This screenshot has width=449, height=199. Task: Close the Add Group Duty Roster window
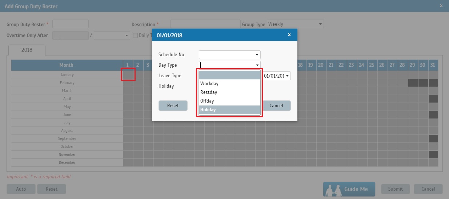441,6
